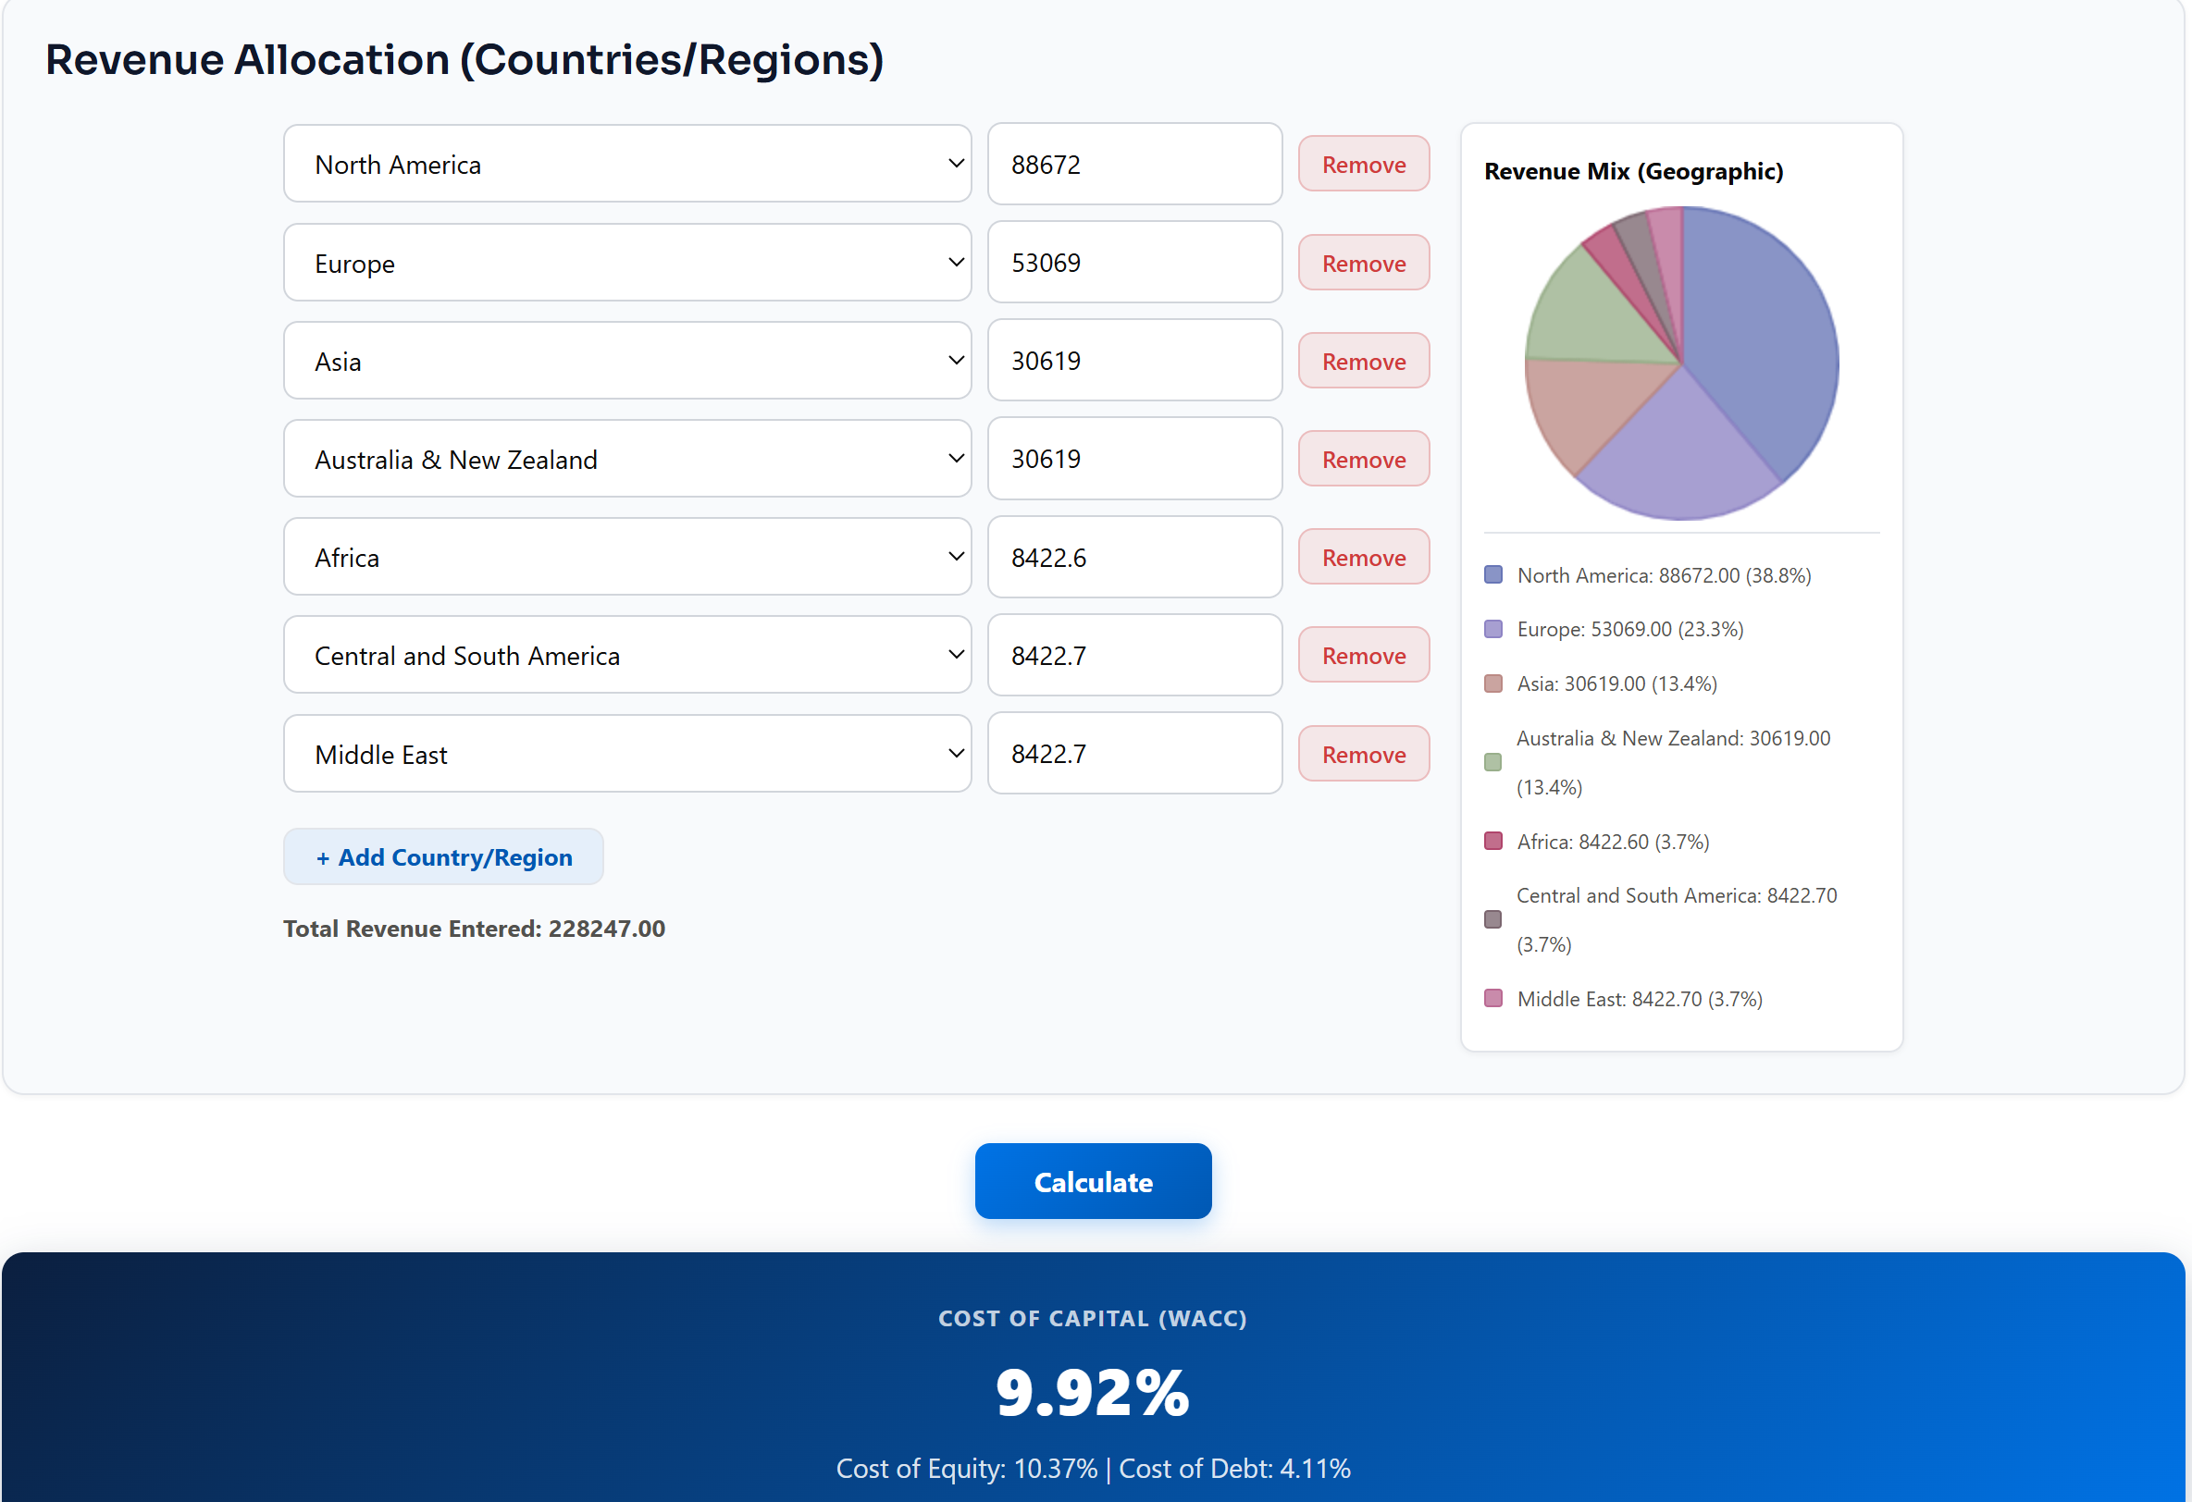Expand the Middle East region dropdown

pos(627,755)
